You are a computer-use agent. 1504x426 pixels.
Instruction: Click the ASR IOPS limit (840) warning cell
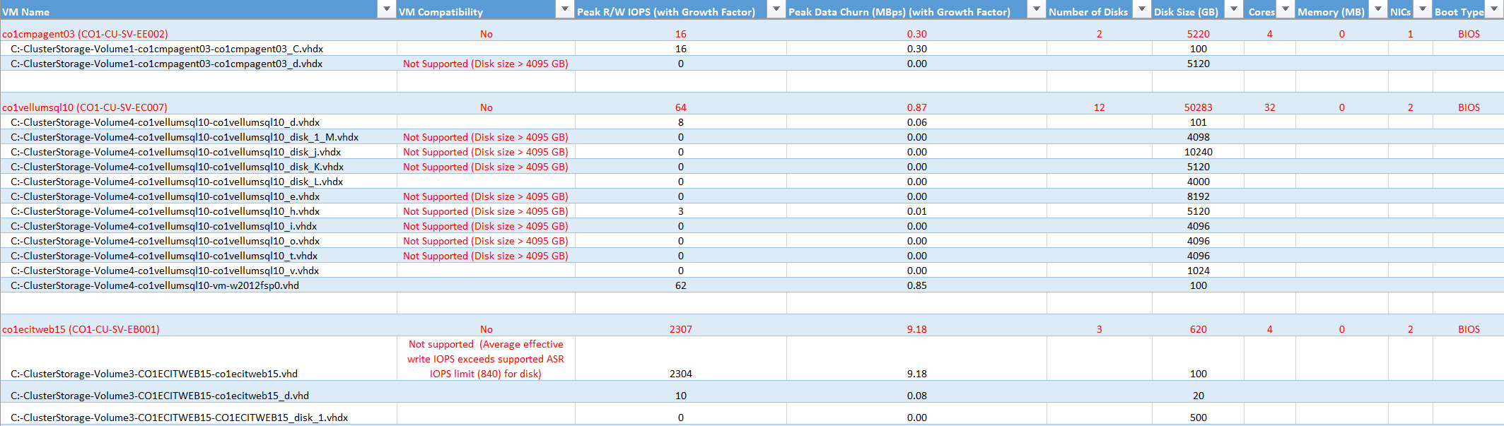pos(486,359)
